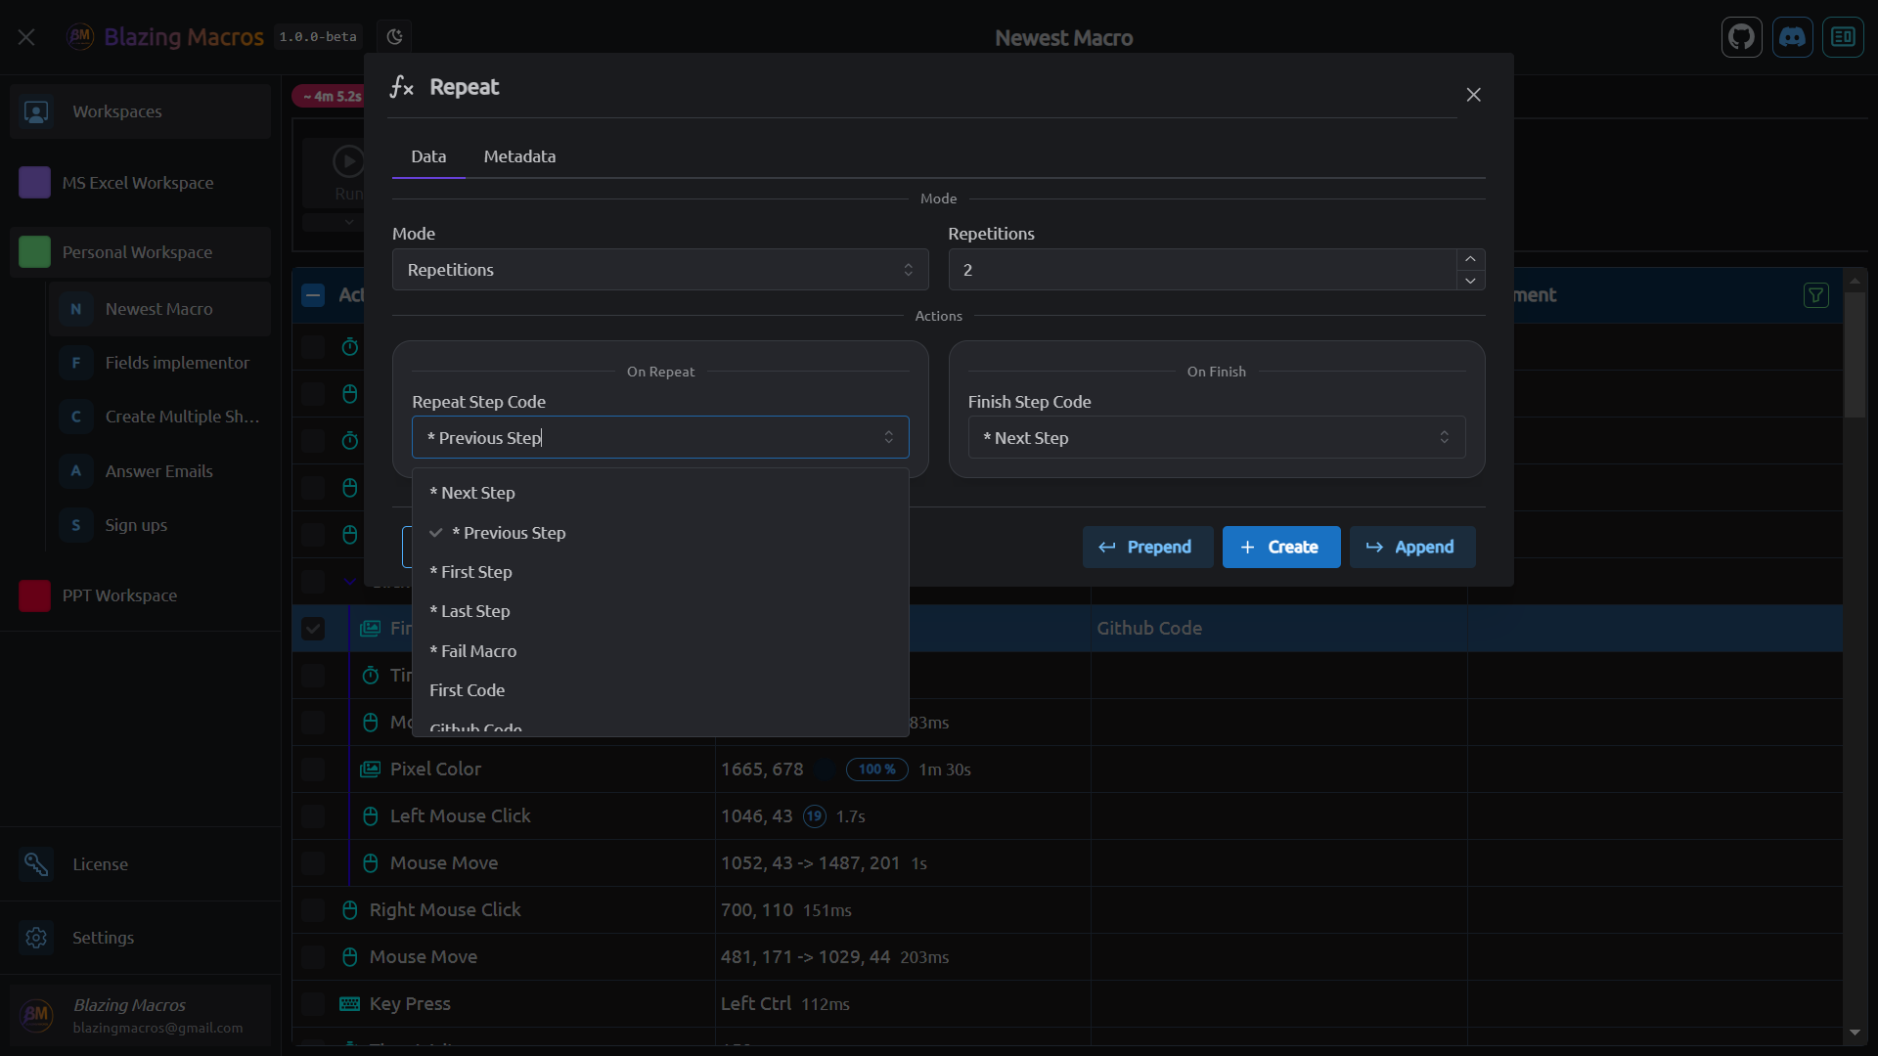Click the Prepend button

[1146, 548]
